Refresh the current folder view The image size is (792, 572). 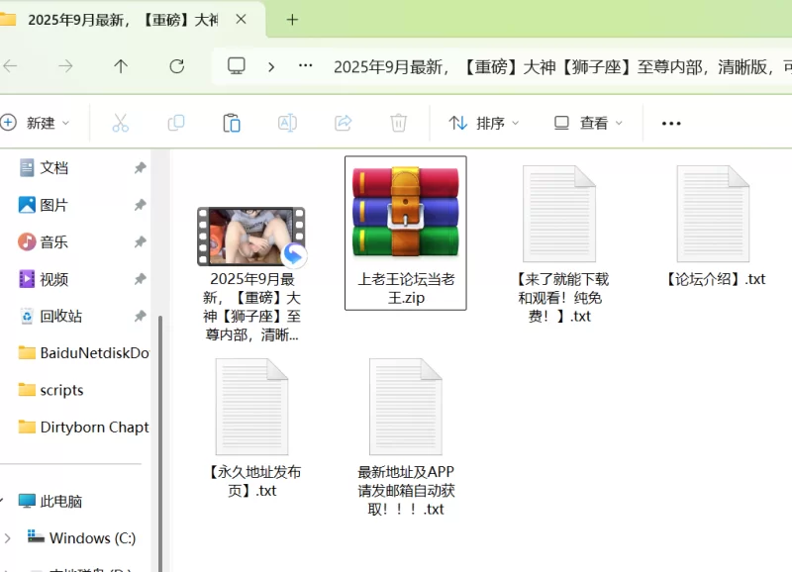(176, 66)
